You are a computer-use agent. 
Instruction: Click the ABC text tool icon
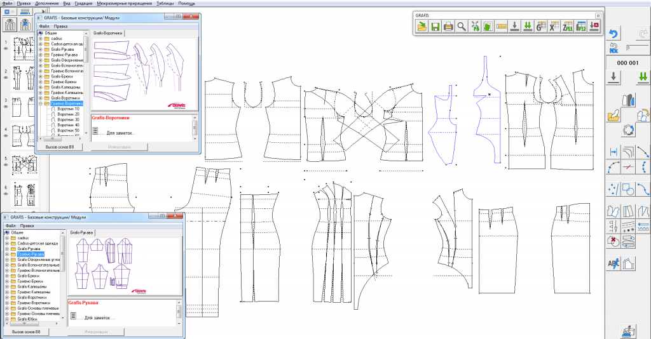[613, 263]
